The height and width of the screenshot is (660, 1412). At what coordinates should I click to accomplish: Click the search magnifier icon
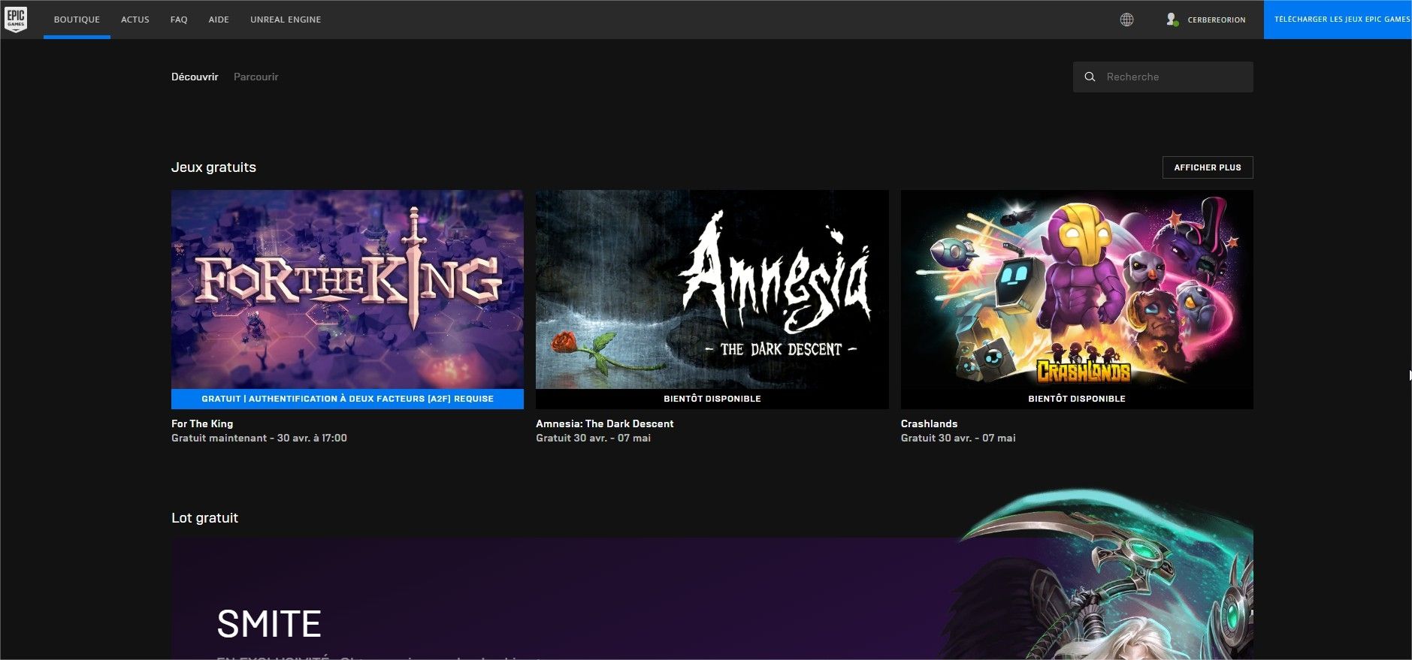(1090, 77)
